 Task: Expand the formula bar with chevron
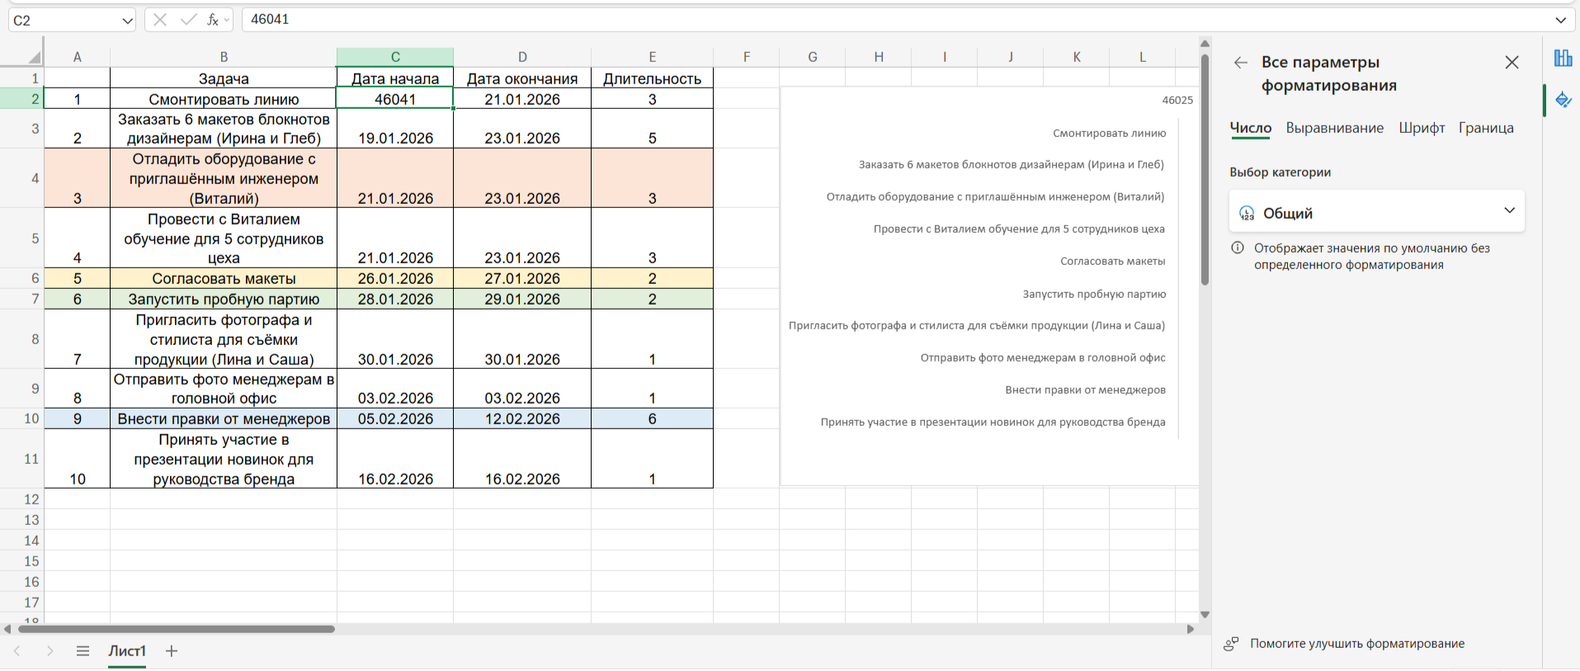(x=1560, y=20)
